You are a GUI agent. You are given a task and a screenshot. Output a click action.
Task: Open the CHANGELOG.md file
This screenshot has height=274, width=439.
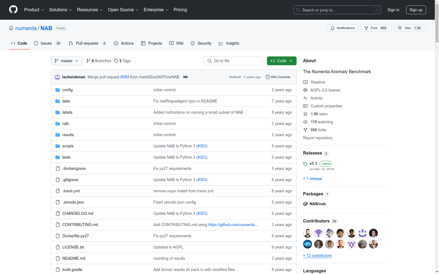coord(78,213)
